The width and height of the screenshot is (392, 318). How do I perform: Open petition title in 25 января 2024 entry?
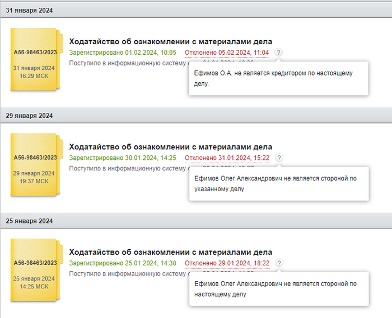pos(170,252)
